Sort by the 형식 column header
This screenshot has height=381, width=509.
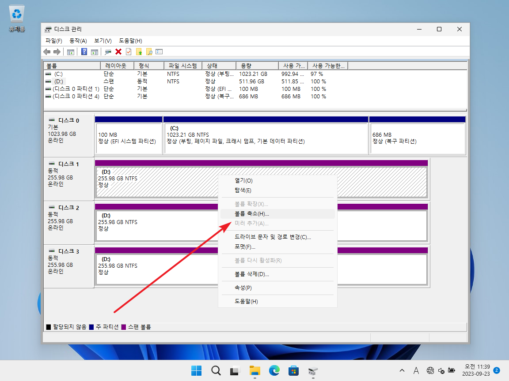(149, 66)
